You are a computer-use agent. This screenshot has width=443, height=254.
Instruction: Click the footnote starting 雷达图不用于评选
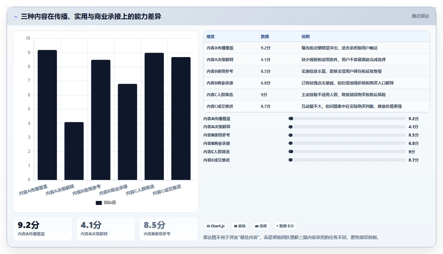click(291, 238)
